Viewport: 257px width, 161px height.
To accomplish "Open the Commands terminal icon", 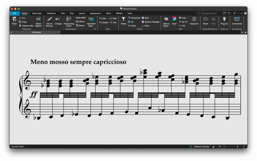I will [237, 19].
